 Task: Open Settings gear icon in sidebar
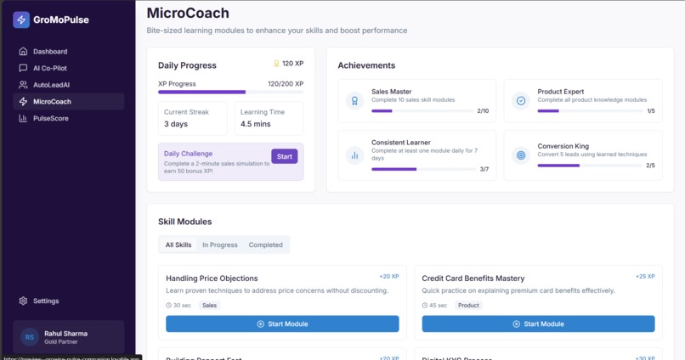click(x=23, y=301)
